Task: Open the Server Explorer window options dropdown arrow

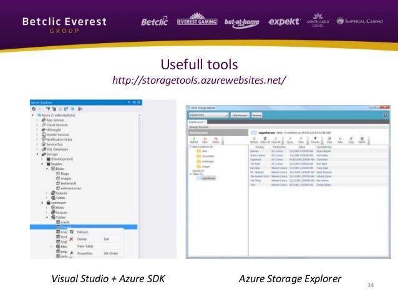Action: point(129,102)
